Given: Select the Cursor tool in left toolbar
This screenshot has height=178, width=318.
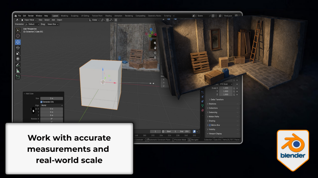Looking at the screenshot, I should [x=18, y=36].
